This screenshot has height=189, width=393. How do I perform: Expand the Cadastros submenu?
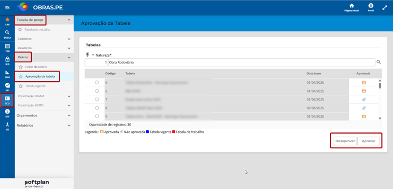(x=44, y=39)
